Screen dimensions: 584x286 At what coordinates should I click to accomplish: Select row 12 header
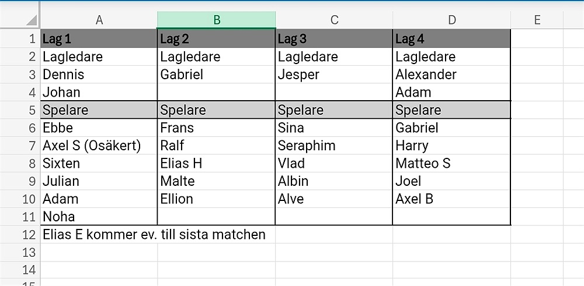tap(29, 235)
